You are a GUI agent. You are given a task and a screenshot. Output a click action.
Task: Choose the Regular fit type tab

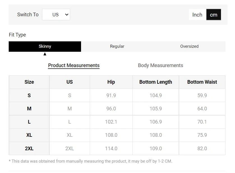[117, 46]
